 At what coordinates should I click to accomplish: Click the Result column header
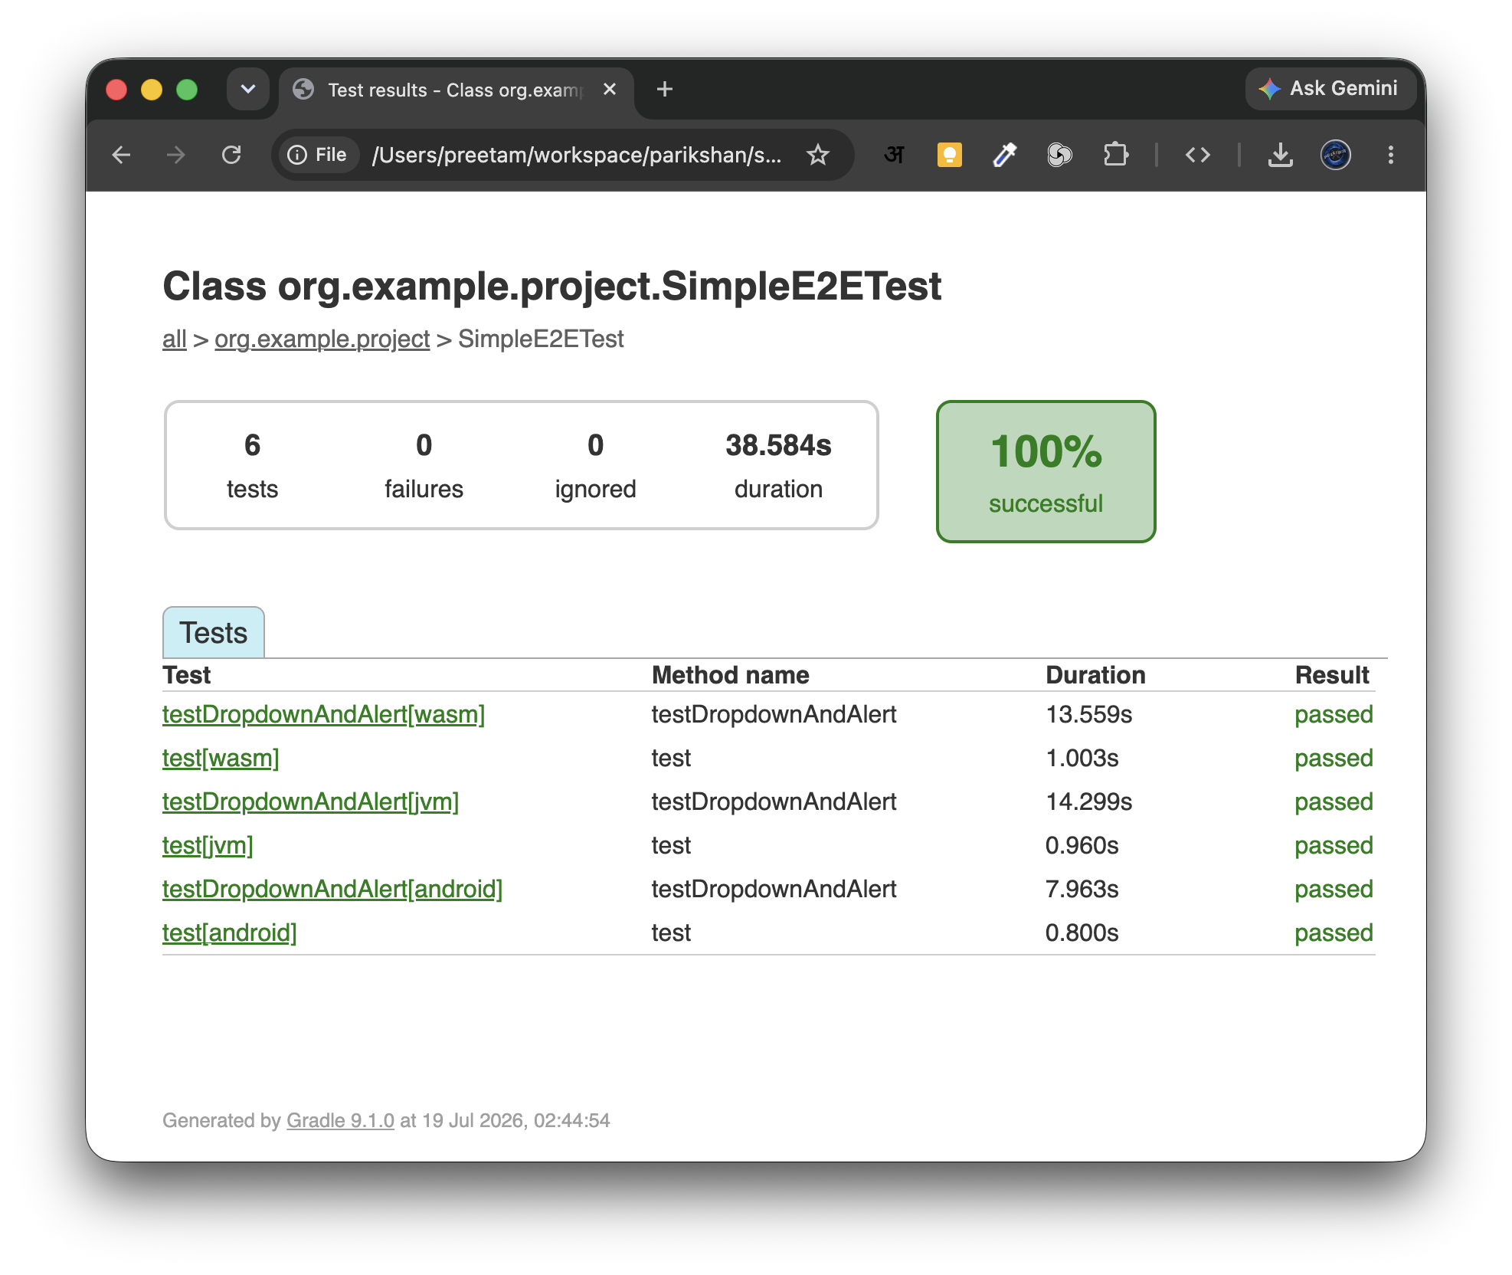click(x=1332, y=675)
